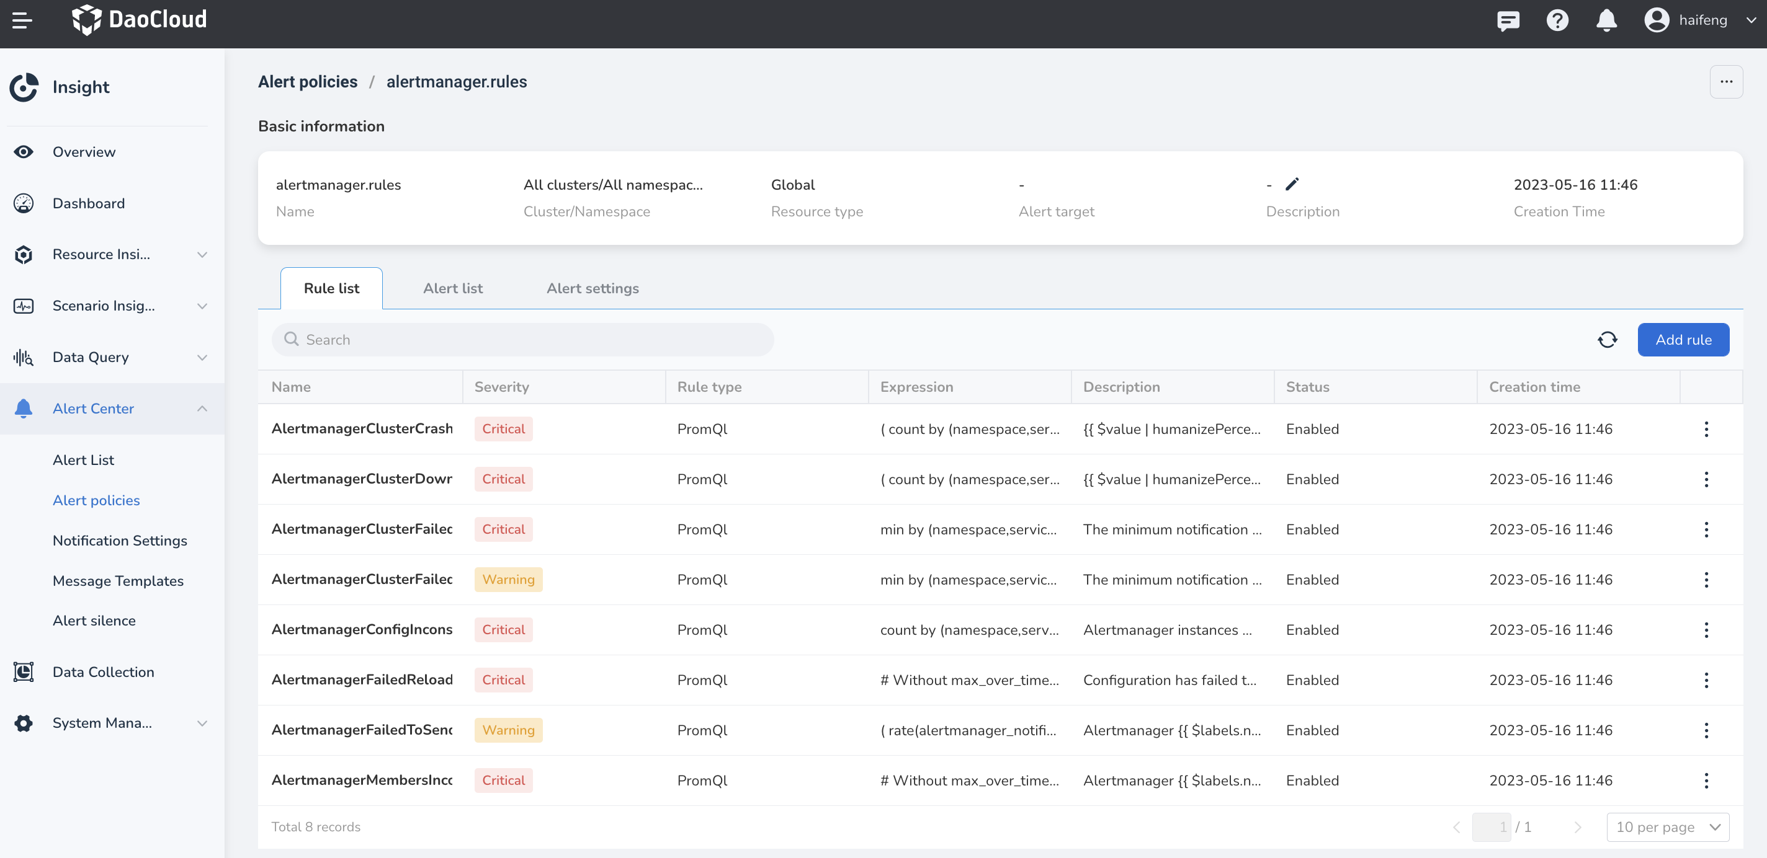Open actions menu for AlertmanagerConfigIncons row
1767x858 pixels.
tap(1706, 630)
